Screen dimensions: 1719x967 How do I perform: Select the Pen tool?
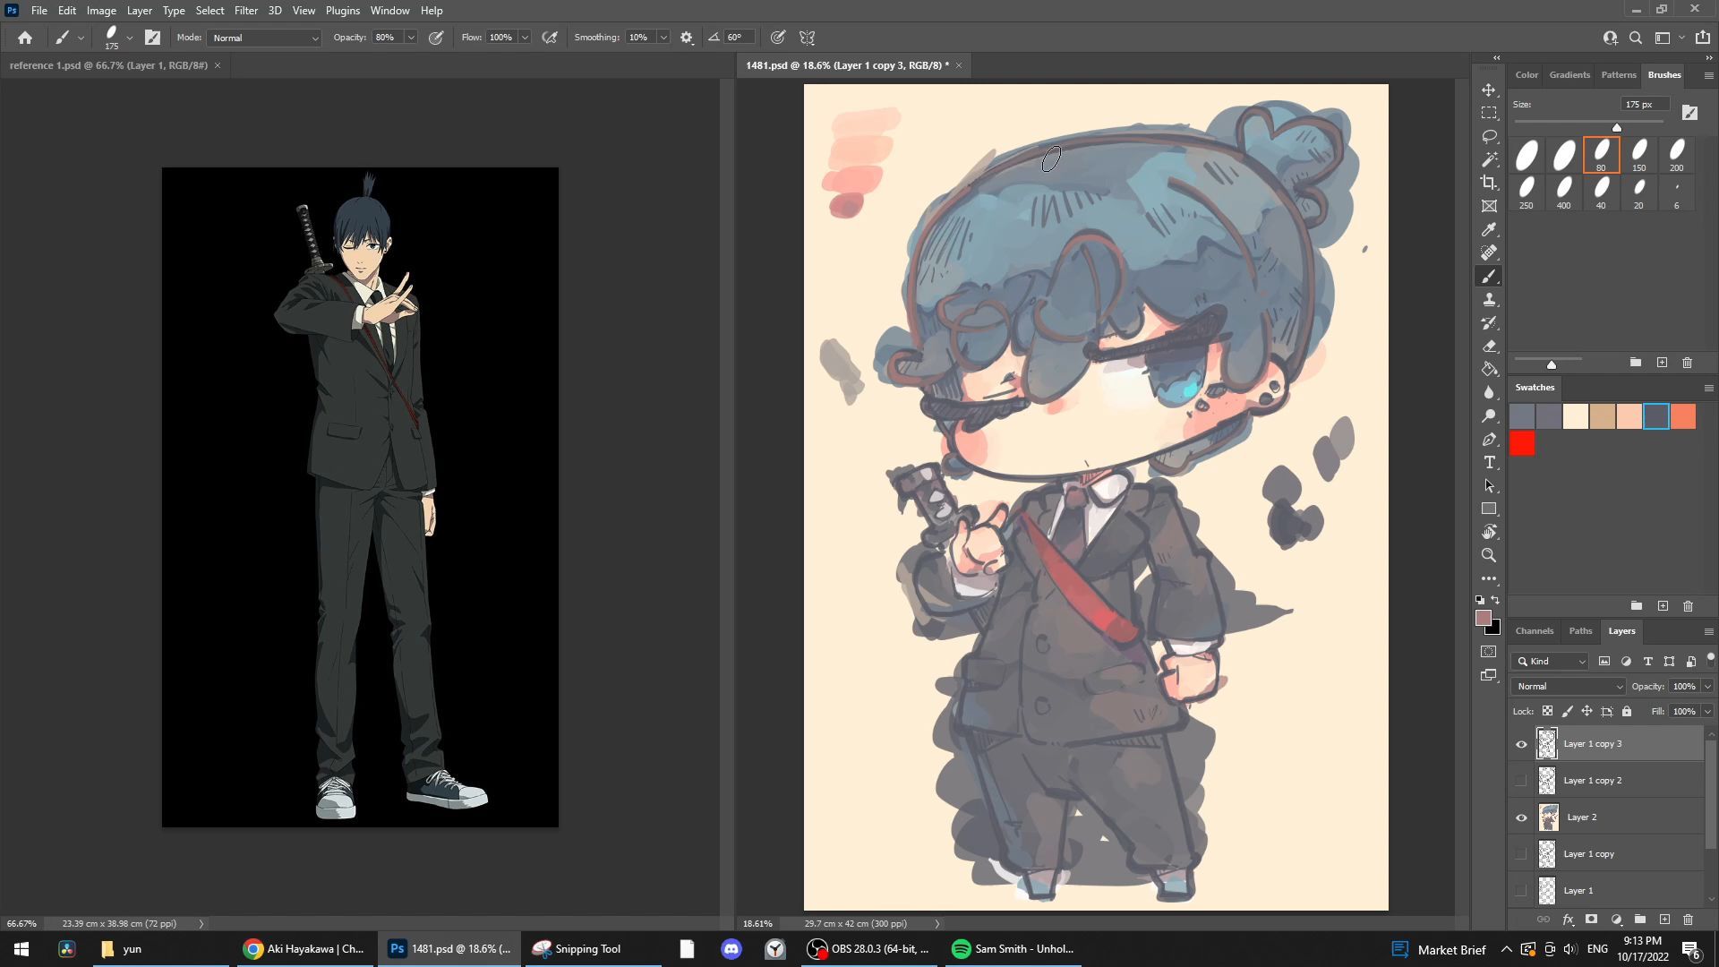coord(1489,440)
